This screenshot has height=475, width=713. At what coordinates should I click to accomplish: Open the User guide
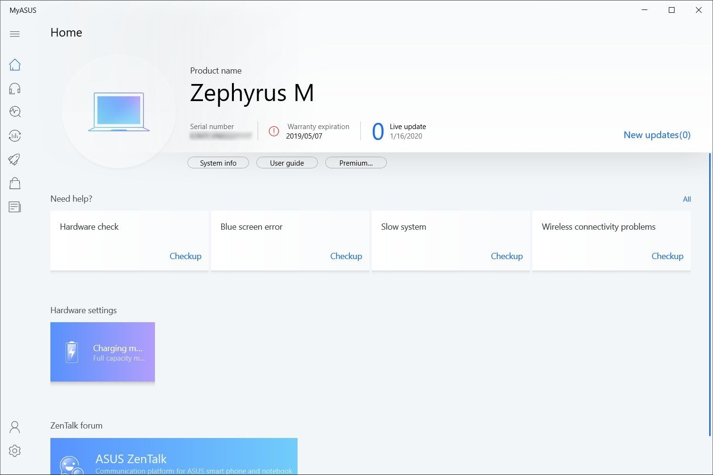coord(287,163)
